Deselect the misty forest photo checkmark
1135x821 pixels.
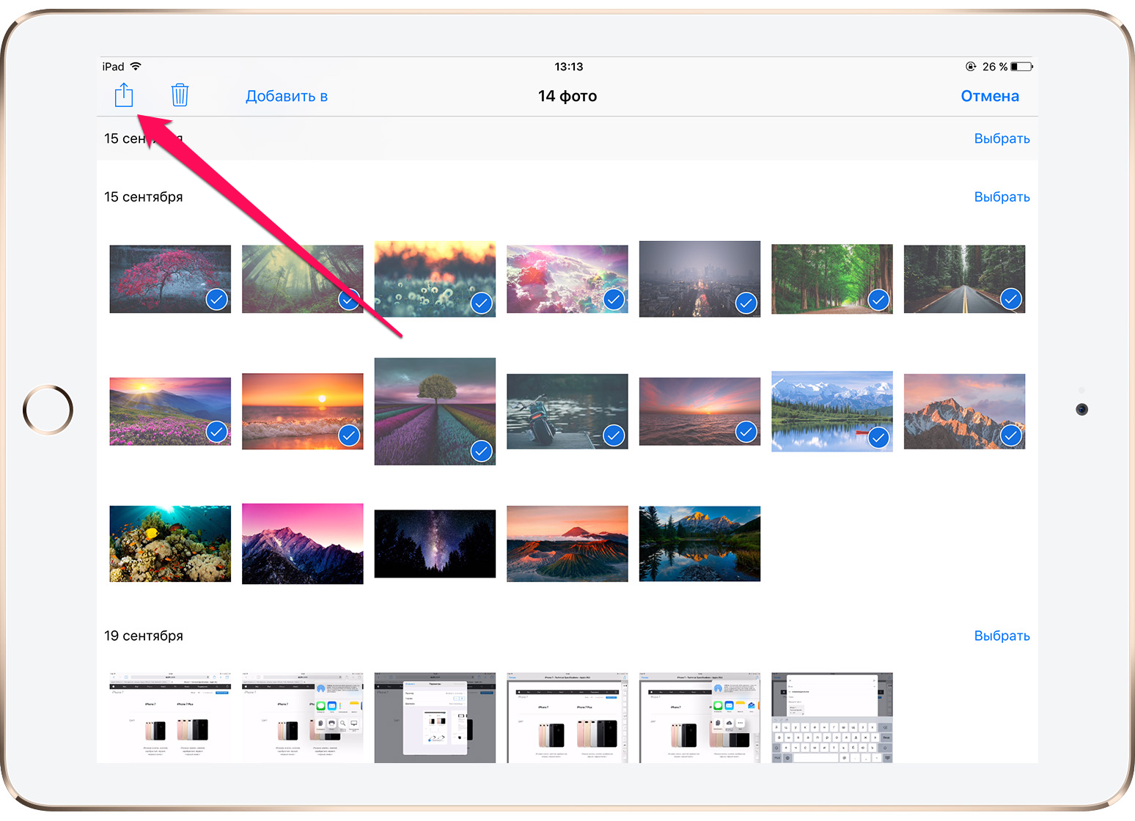[349, 299]
